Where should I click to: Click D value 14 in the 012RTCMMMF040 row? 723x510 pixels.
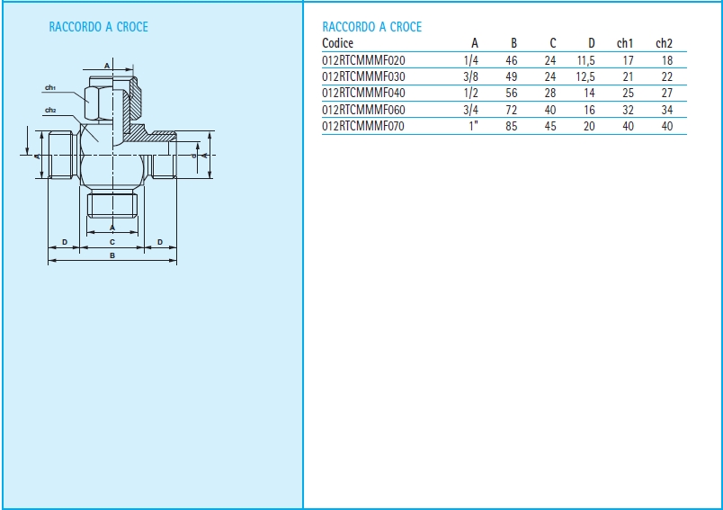coord(589,94)
